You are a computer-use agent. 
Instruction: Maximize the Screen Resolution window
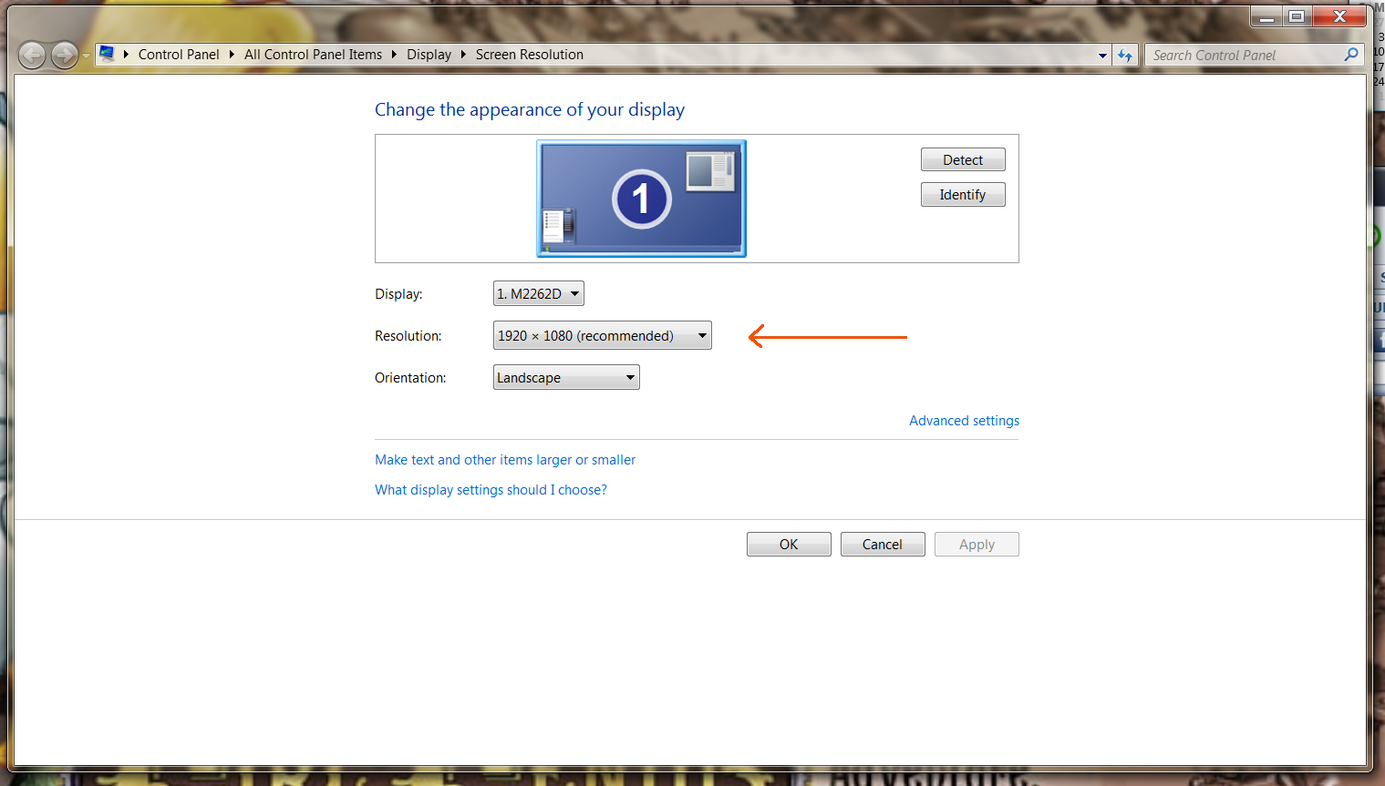click(1297, 16)
